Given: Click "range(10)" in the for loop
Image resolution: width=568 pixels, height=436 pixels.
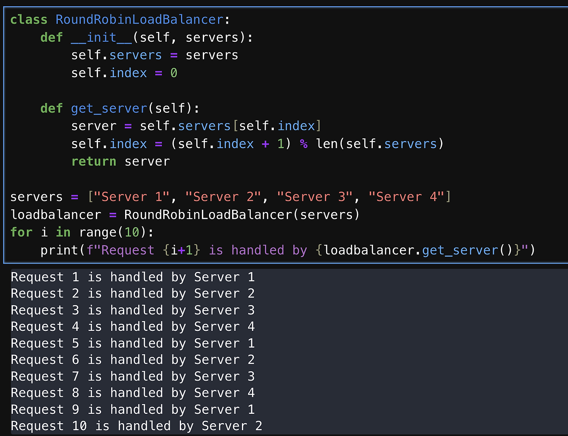Looking at the screenshot, I should [x=113, y=232].
